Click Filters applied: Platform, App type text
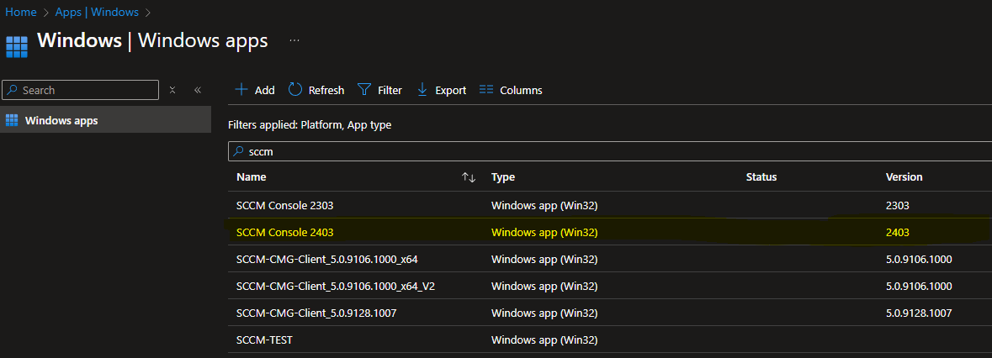This screenshot has height=358, width=992. click(x=310, y=125)
